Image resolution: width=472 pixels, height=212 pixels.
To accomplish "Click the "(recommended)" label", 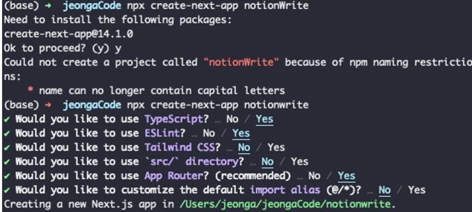I will tap(253, 176).
